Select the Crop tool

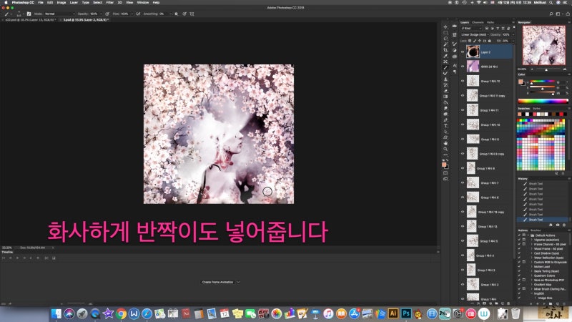coord(445,50)
